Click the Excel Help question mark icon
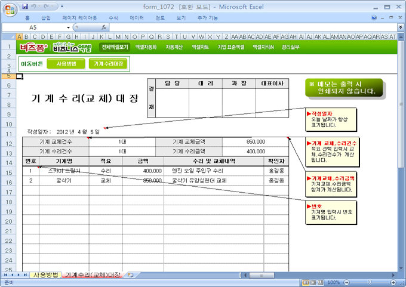Image resolution: width=406 pixels, height=287 pixels. tap(374, 18)
